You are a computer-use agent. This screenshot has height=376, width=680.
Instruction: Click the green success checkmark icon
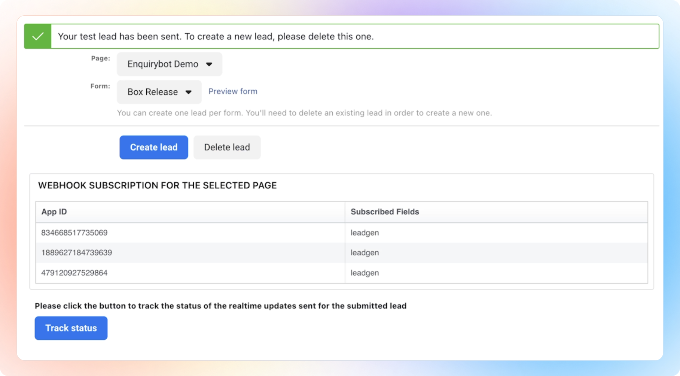pyautogui.click(x=38, y=36)
